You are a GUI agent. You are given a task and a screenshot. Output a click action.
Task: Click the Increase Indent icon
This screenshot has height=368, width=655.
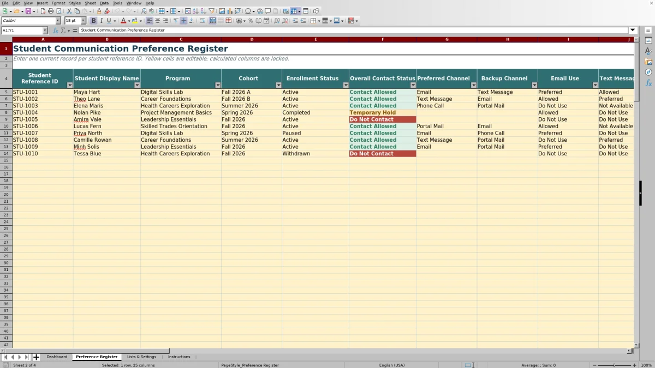295,21
